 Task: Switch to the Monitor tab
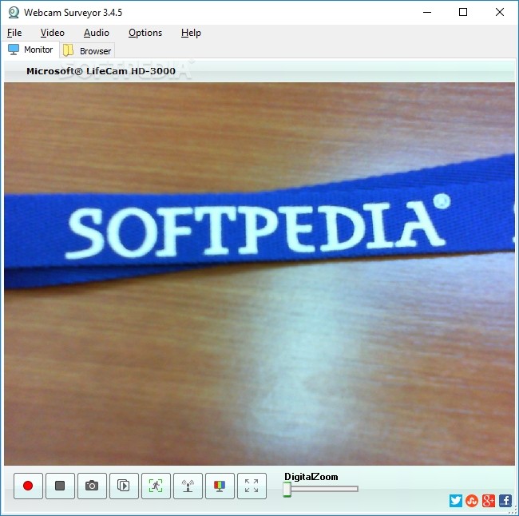pyautogui.click(x=31, y=50)
